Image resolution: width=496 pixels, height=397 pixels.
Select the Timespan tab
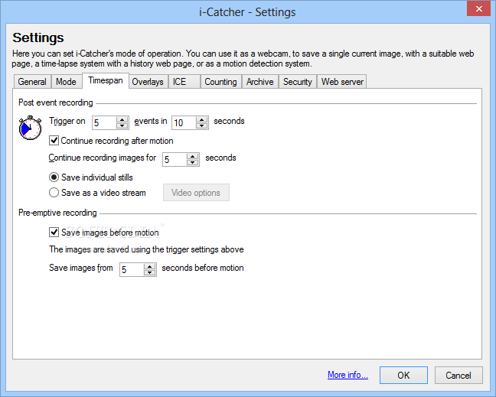click(x=106, y=80)
